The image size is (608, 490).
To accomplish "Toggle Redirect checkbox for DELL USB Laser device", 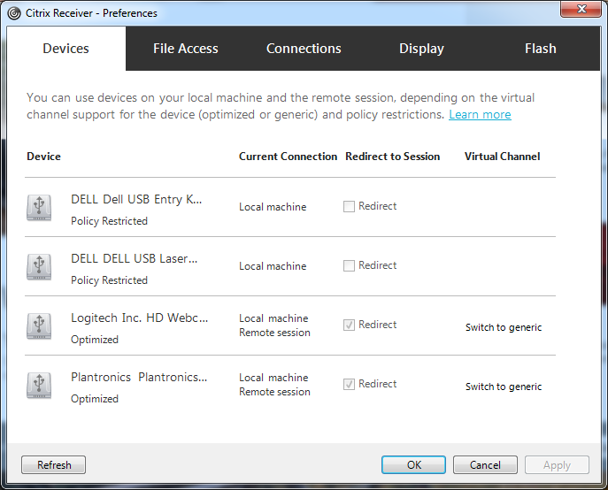I will (350, 266).
